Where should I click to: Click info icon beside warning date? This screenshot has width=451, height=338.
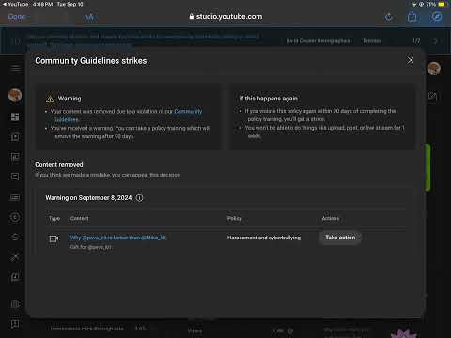point(140,198)
